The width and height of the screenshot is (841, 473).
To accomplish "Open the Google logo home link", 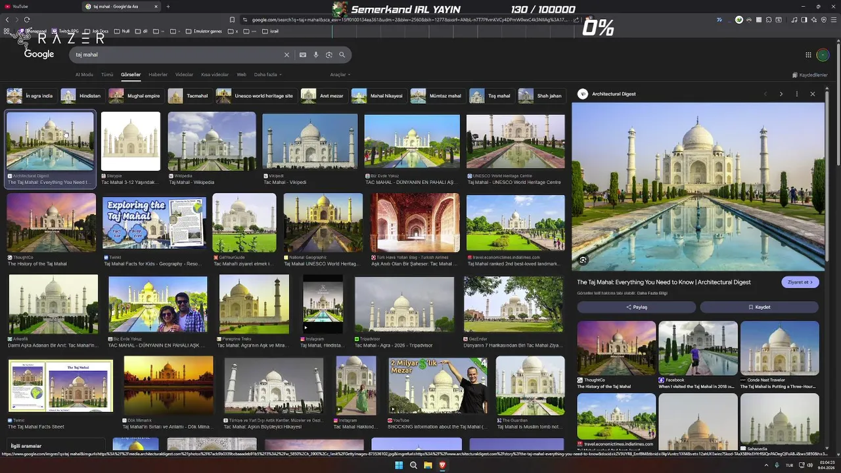I will click(x=39, y=55).
